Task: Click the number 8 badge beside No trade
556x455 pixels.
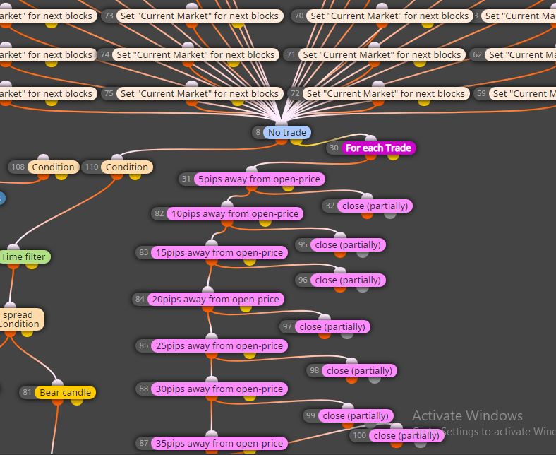Action: [258, 133]
